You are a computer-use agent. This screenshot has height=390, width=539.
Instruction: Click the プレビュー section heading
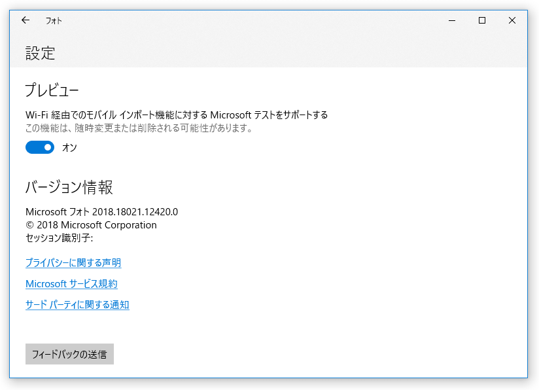coord(52,90)
